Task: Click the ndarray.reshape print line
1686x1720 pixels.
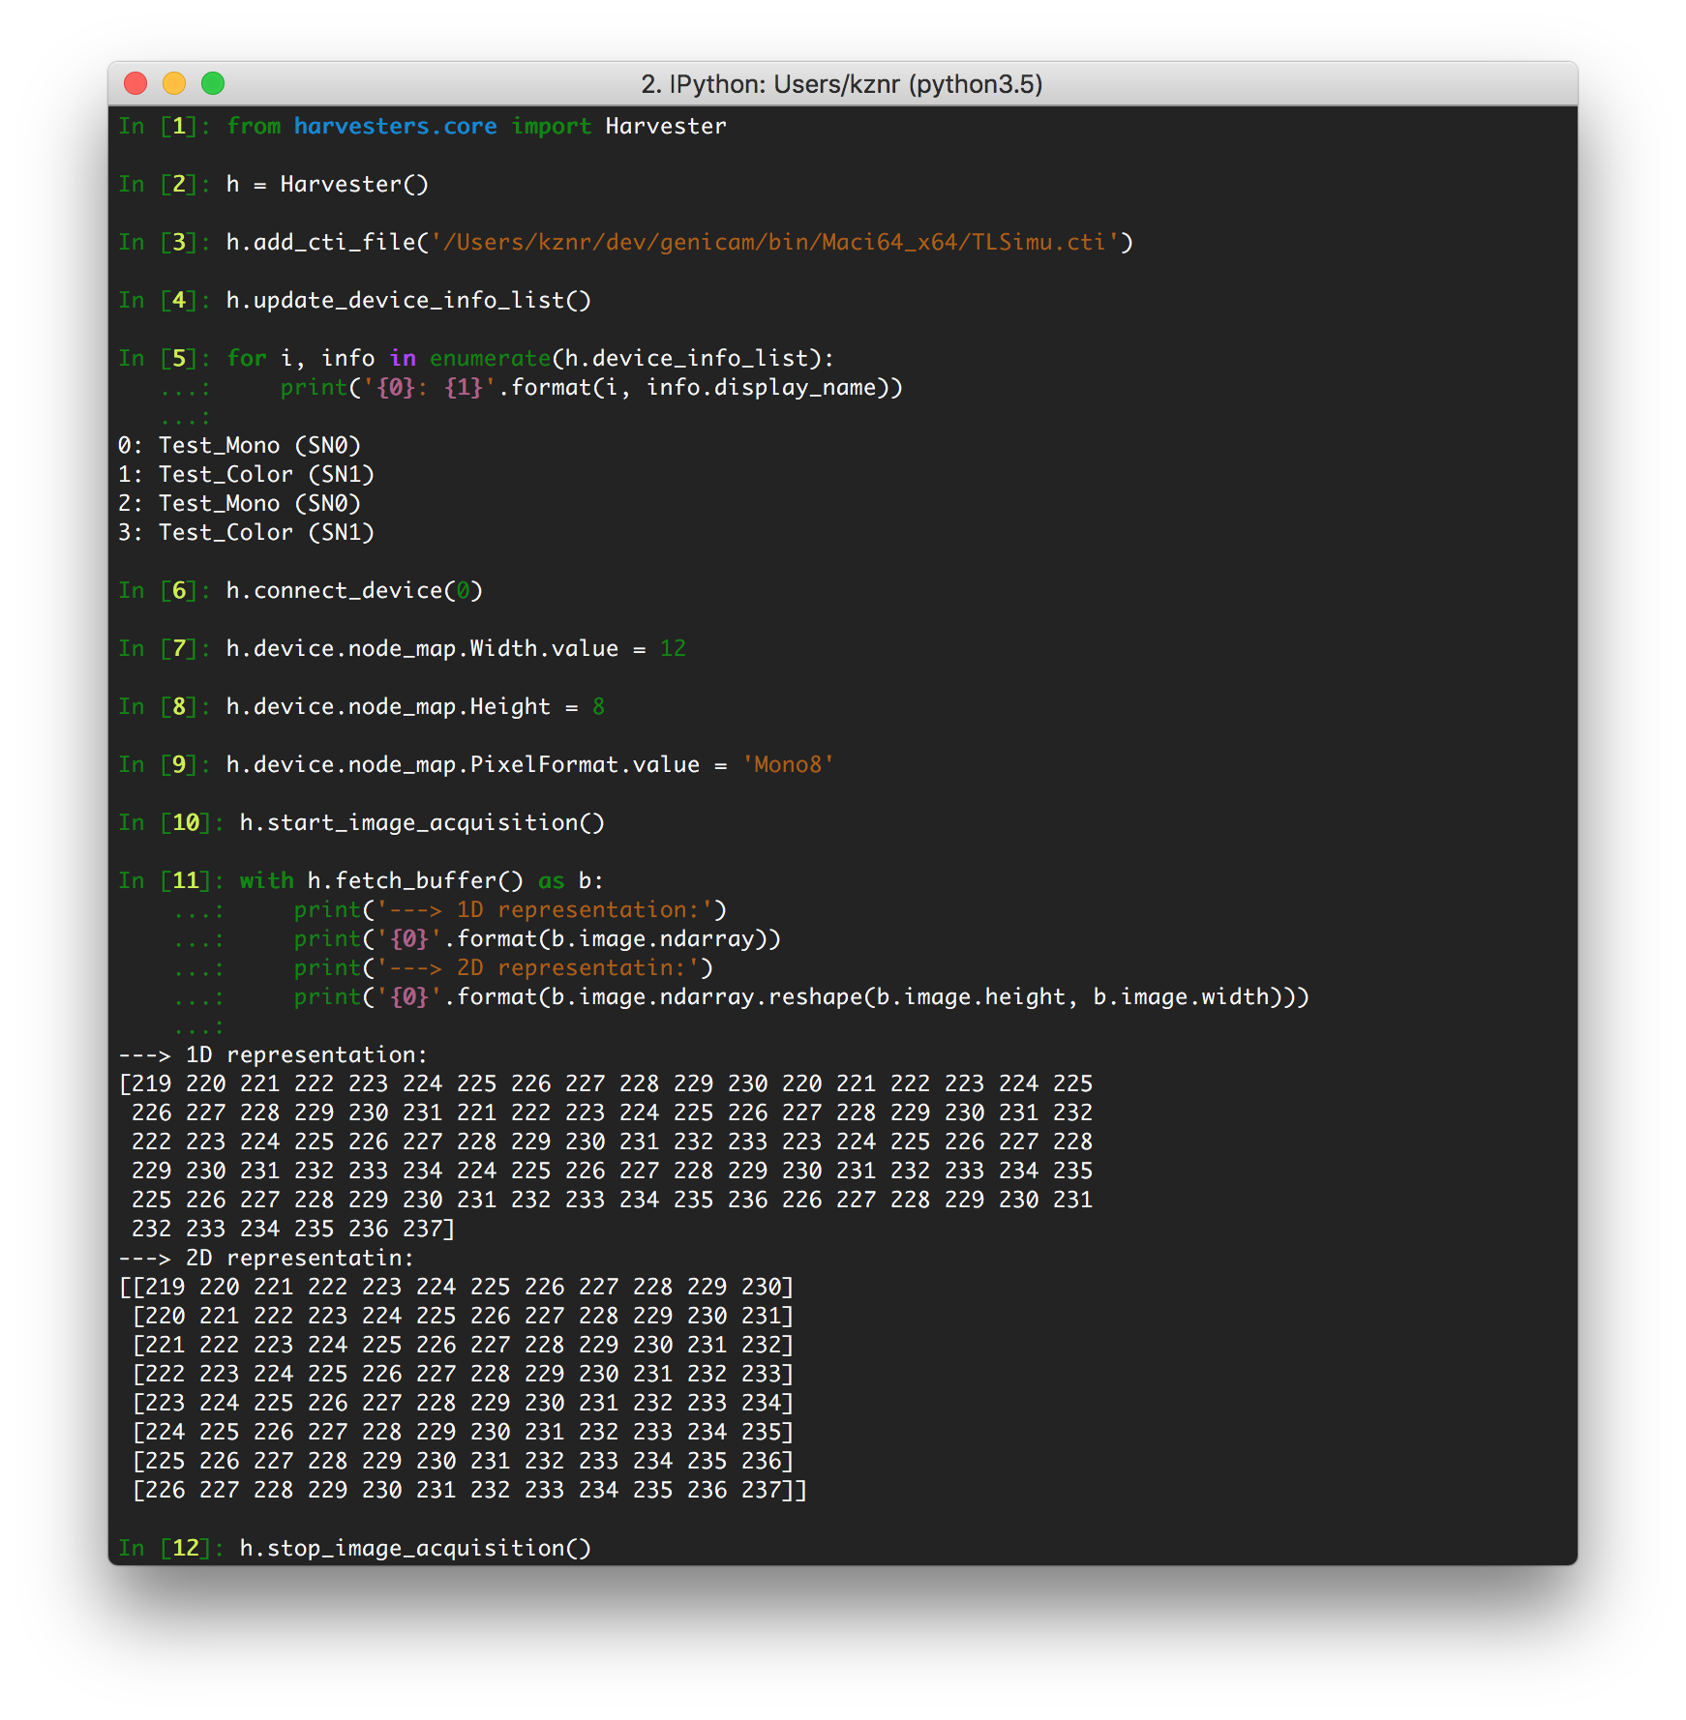Action: click(801, 997)
